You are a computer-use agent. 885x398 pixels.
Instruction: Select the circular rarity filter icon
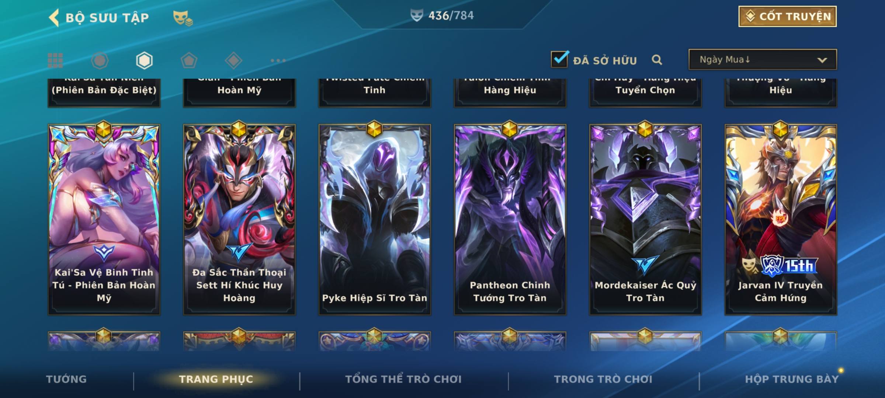tap(100, 60)
